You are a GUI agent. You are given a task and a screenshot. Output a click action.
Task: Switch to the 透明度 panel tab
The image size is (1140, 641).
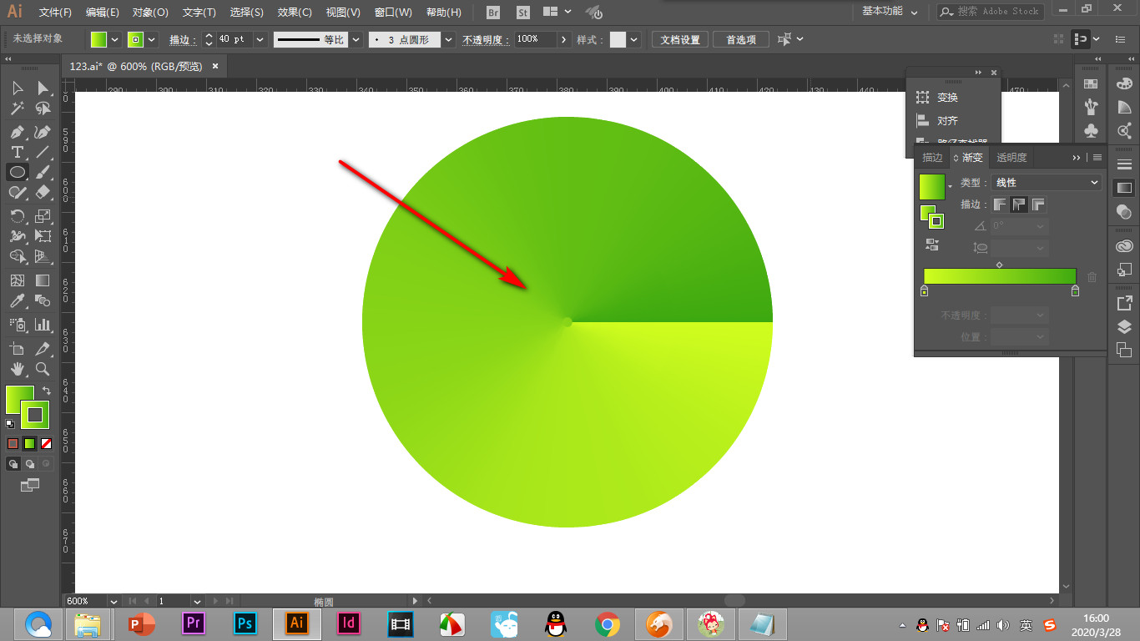[1011, 157]
